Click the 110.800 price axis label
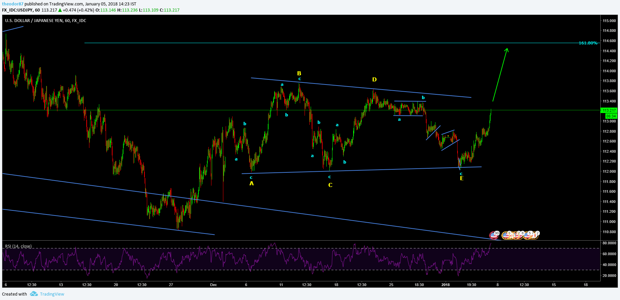The width and height of the screenshot is (620, 300). click(609, 232)
